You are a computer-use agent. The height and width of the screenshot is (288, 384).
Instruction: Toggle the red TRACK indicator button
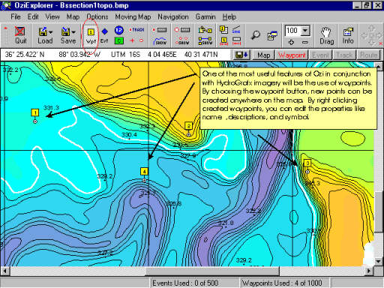[136, 30]
